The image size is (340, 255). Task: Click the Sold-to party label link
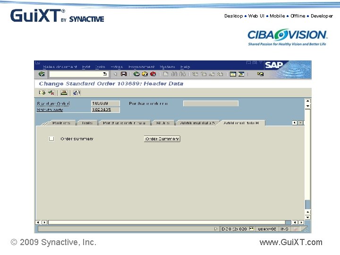50,110
